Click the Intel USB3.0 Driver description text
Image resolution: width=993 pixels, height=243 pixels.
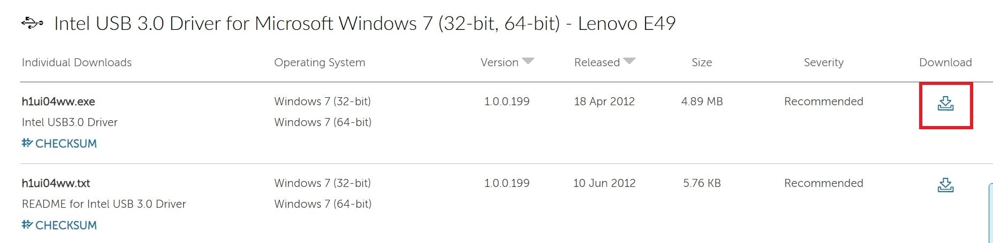pyautogui.click(x=70, y=122)
